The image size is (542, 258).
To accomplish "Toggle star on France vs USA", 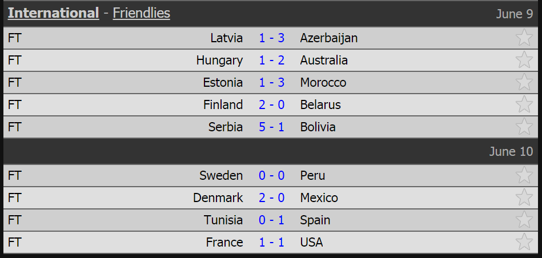I will 524,242.
